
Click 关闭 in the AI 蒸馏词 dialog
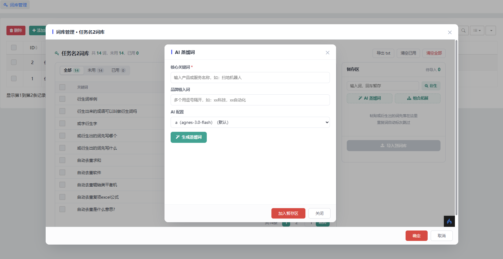320,213
